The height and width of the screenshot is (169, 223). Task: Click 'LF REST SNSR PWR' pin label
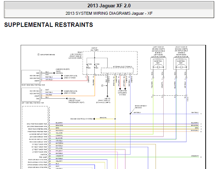click(x=39, y=149)
